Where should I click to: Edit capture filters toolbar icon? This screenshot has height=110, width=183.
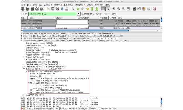134,9
